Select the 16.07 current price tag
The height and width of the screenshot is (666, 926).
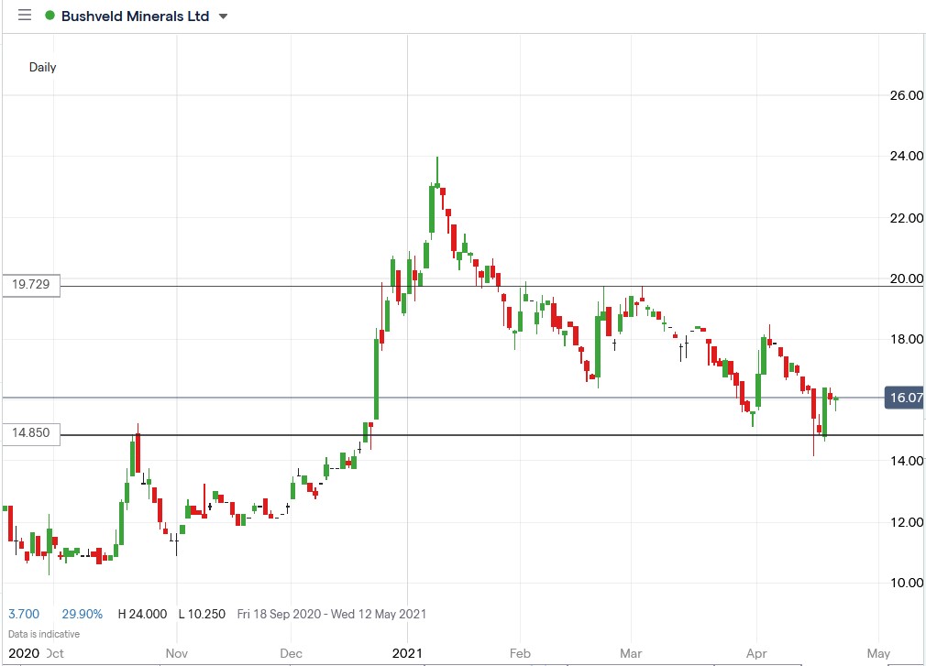point(902,398)
